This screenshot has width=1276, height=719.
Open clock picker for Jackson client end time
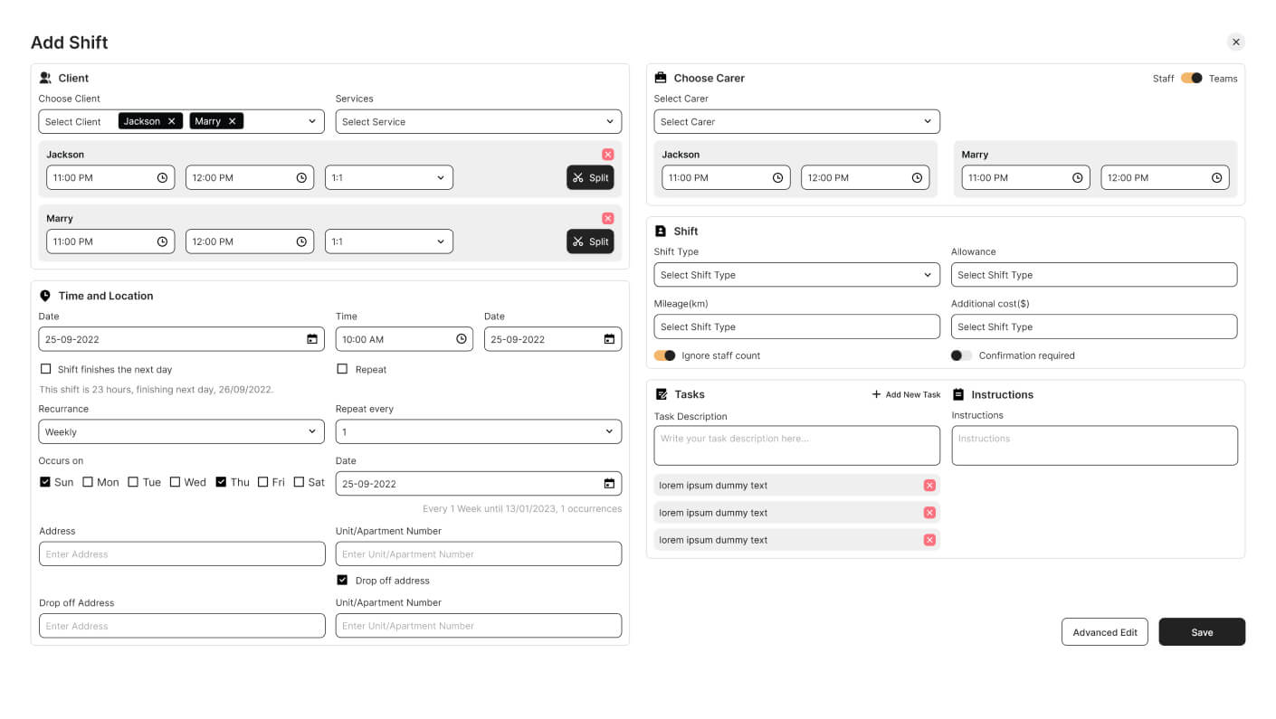tap(301, 178)
